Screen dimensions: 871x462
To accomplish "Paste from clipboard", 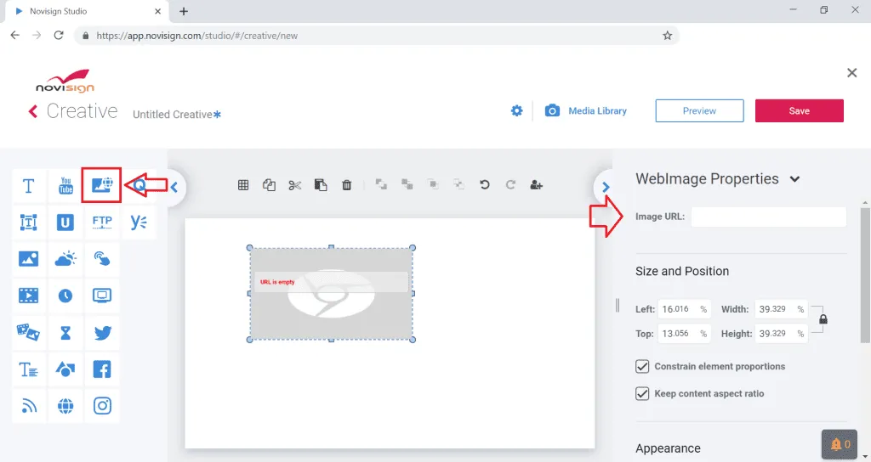I will (321, 185).
